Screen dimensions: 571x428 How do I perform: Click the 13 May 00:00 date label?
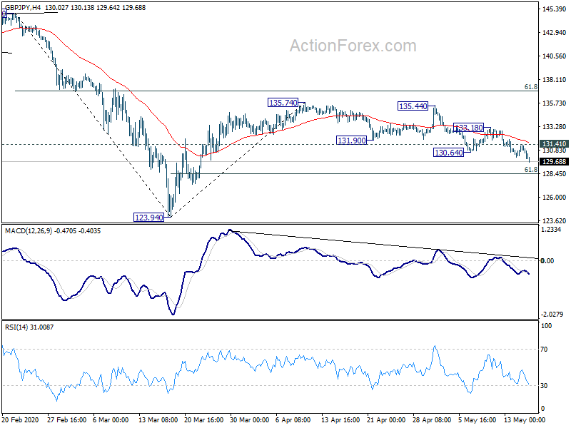524,420
